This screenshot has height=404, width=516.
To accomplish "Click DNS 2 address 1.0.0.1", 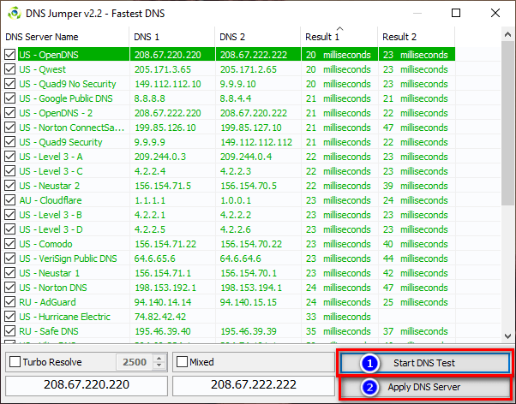I will click(236, 200).
